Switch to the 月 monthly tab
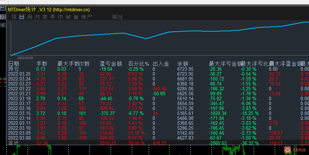Viewport: 309px width, 155px height. tap(37, 17)
